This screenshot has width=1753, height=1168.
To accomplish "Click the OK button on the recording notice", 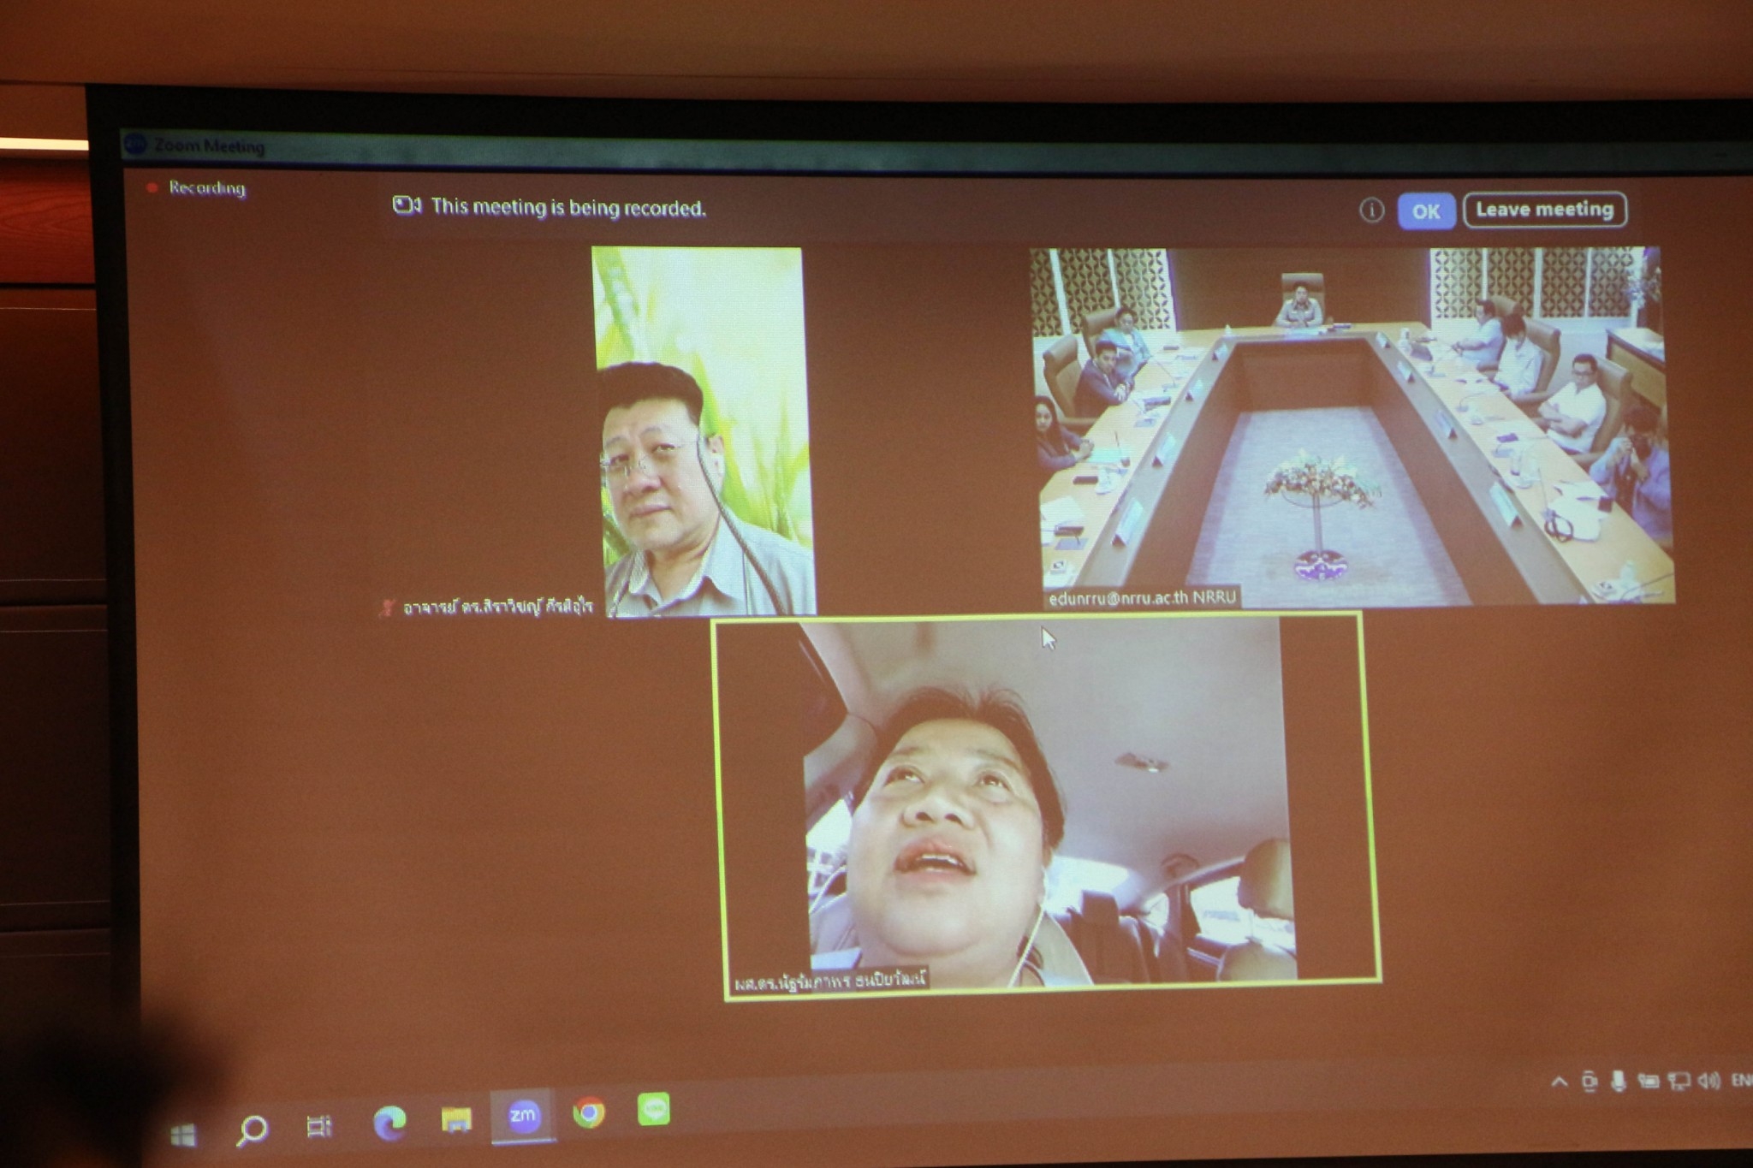I will [x=1425, y=211].
